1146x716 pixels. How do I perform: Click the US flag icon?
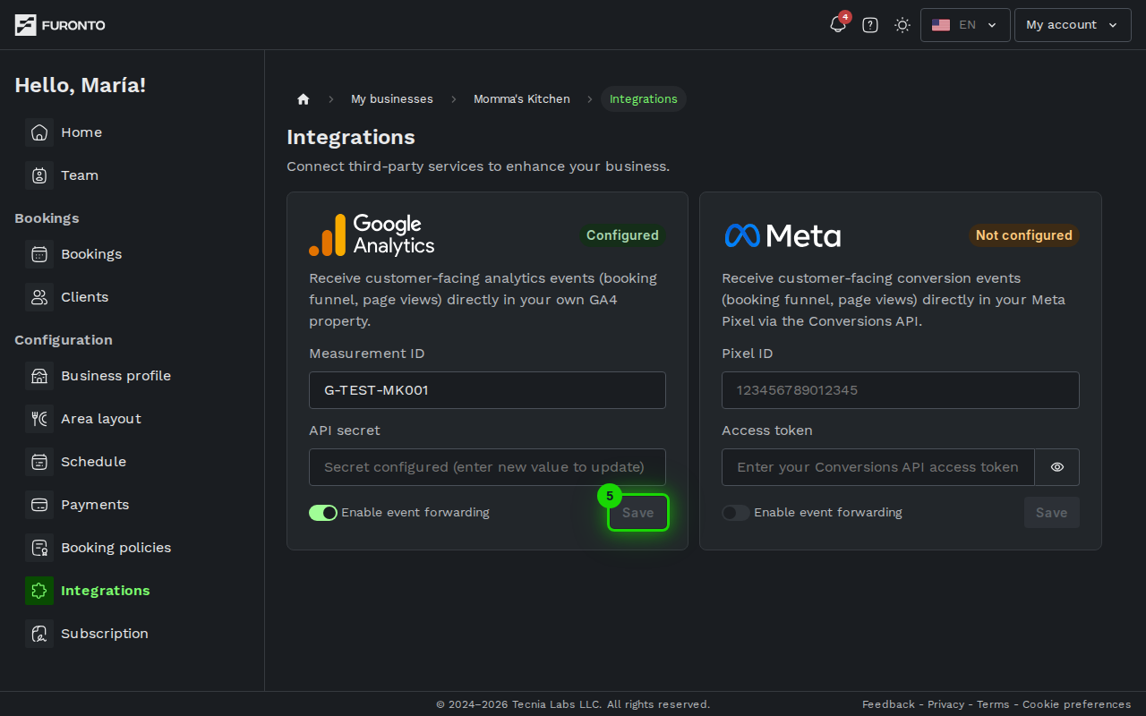941,25
